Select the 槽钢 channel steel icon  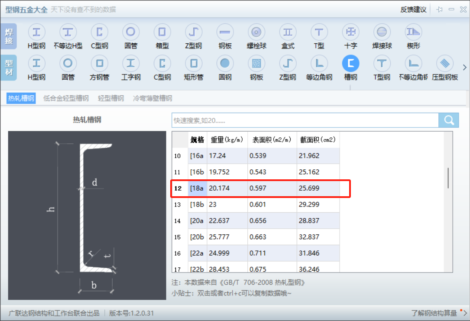350,63
